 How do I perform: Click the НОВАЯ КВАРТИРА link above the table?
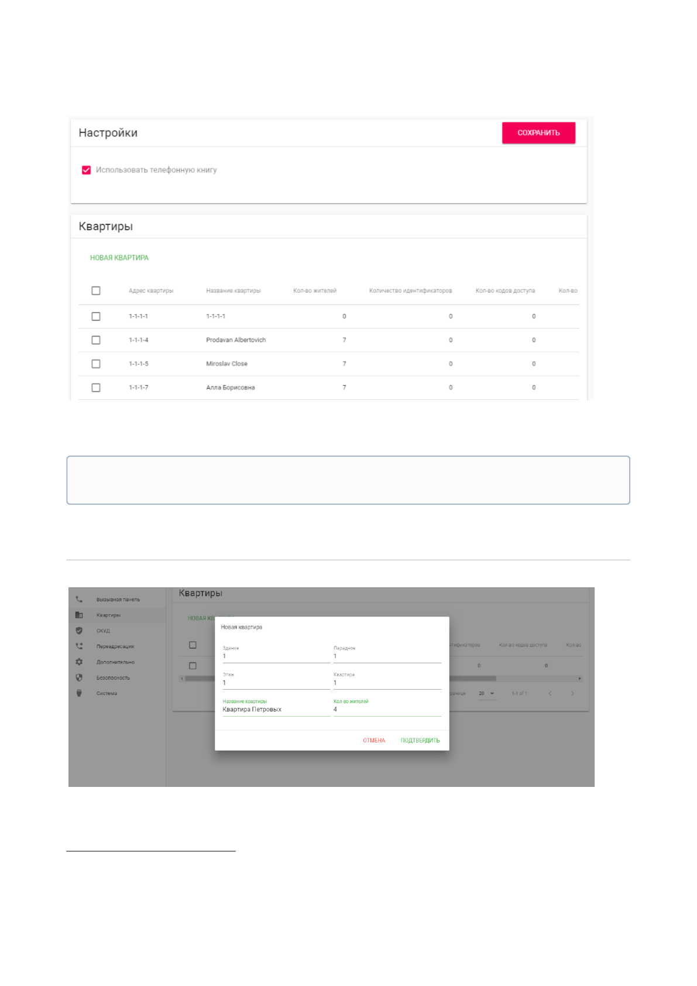pos(119,258)
